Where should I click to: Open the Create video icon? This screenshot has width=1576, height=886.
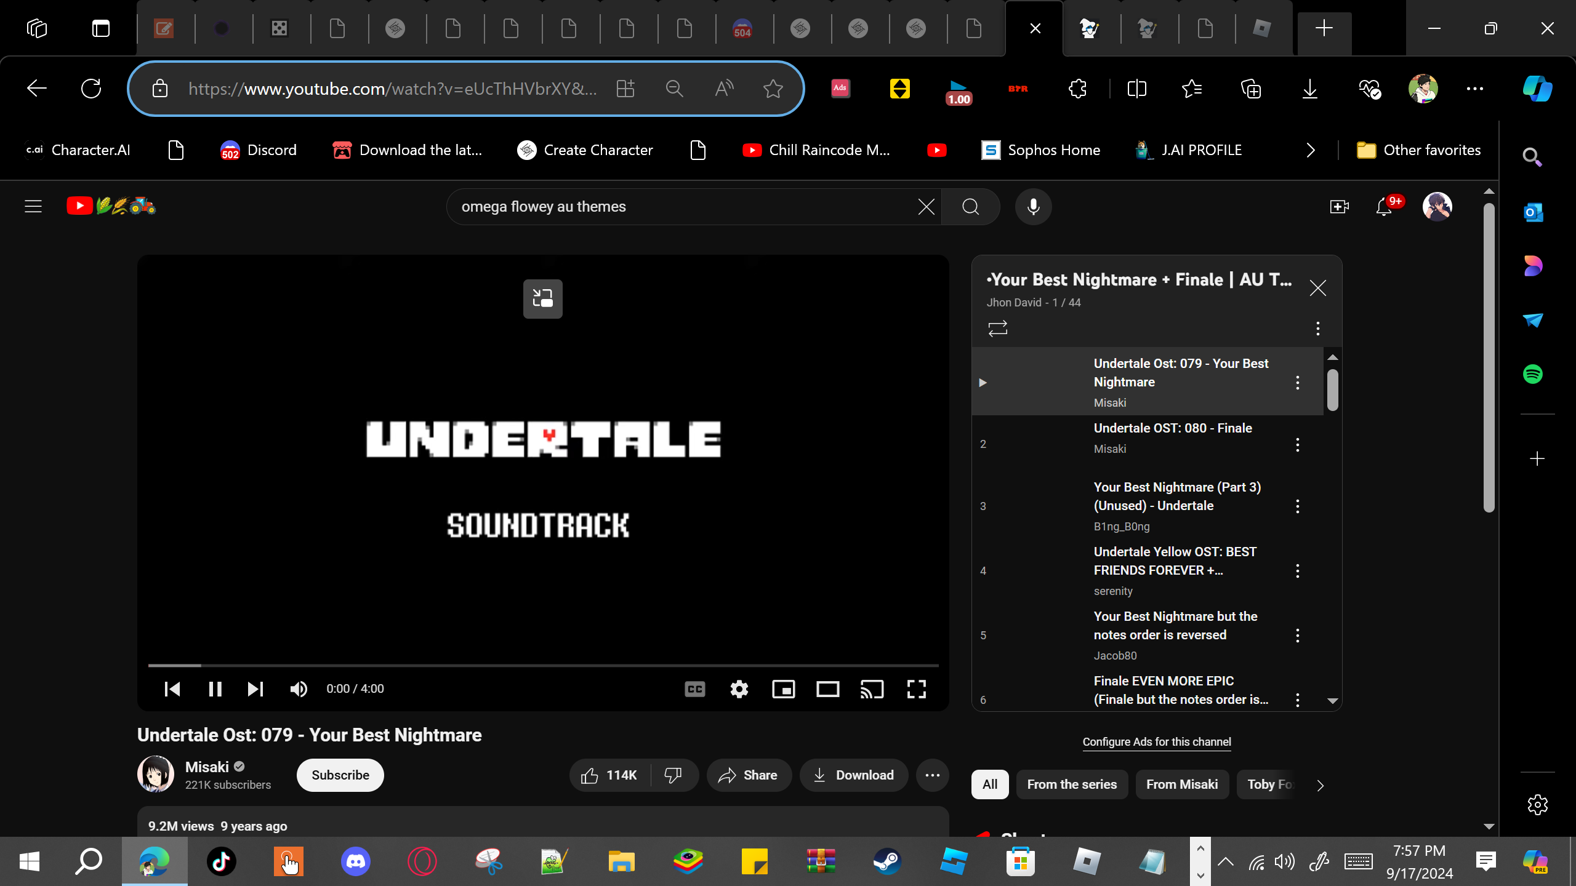tap(1339, 207)
